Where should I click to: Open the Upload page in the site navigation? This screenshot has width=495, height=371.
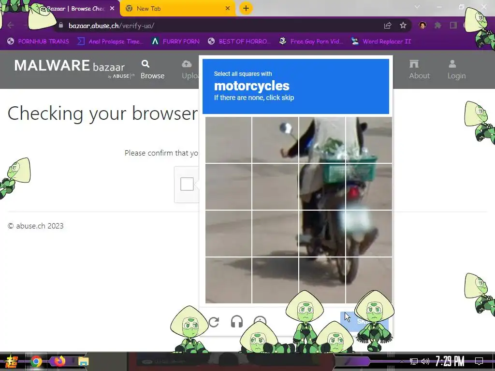click(190, 70)
